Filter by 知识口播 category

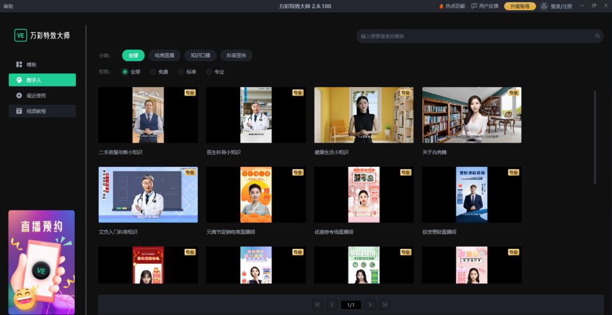(201, 55)
